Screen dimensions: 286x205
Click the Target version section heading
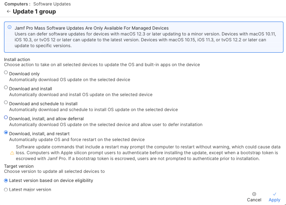pos(19,166)
